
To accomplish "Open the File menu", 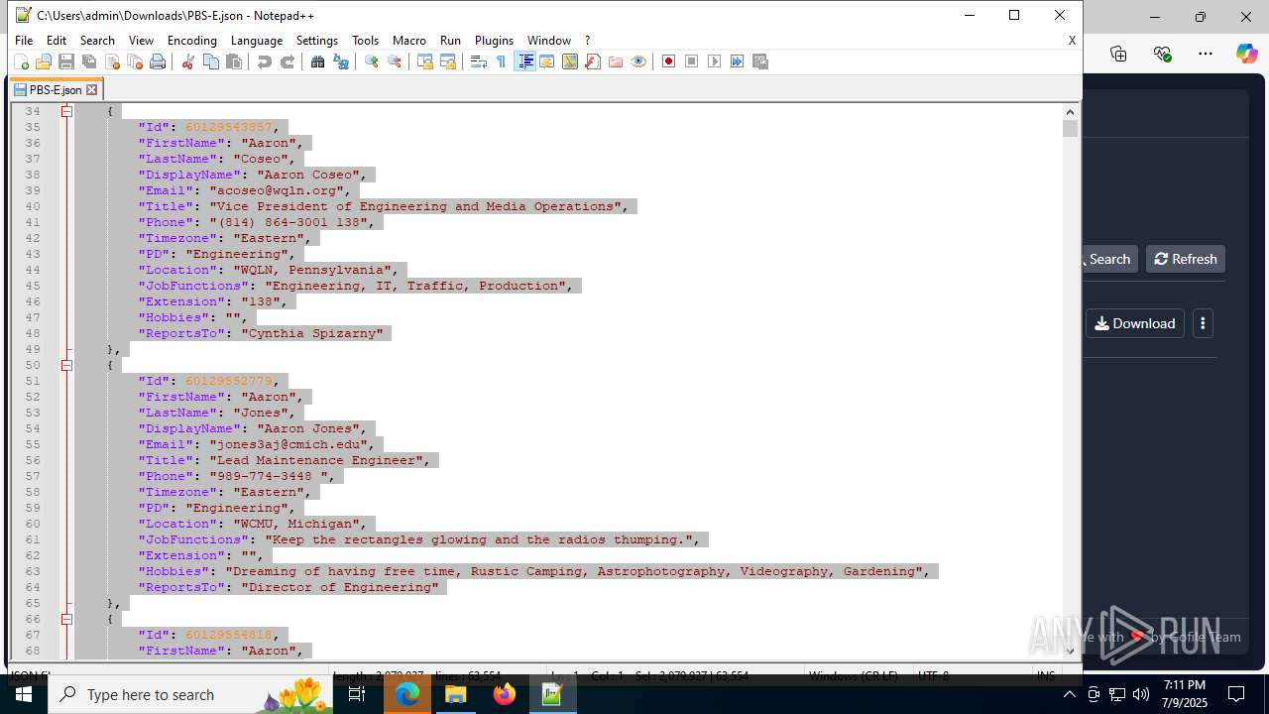I will pyautogui.click(x=24, y=40).
